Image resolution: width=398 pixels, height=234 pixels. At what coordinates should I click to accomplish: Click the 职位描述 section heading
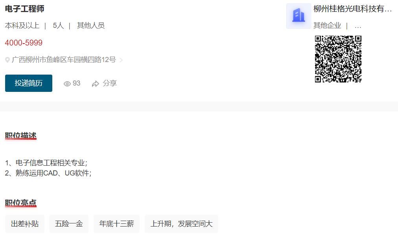(x=21, y=135)
